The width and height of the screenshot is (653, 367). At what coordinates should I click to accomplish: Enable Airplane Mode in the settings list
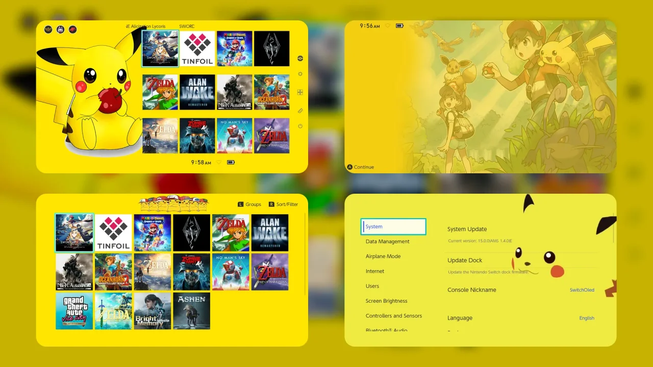pyautogui.click(x=383, y=256)
